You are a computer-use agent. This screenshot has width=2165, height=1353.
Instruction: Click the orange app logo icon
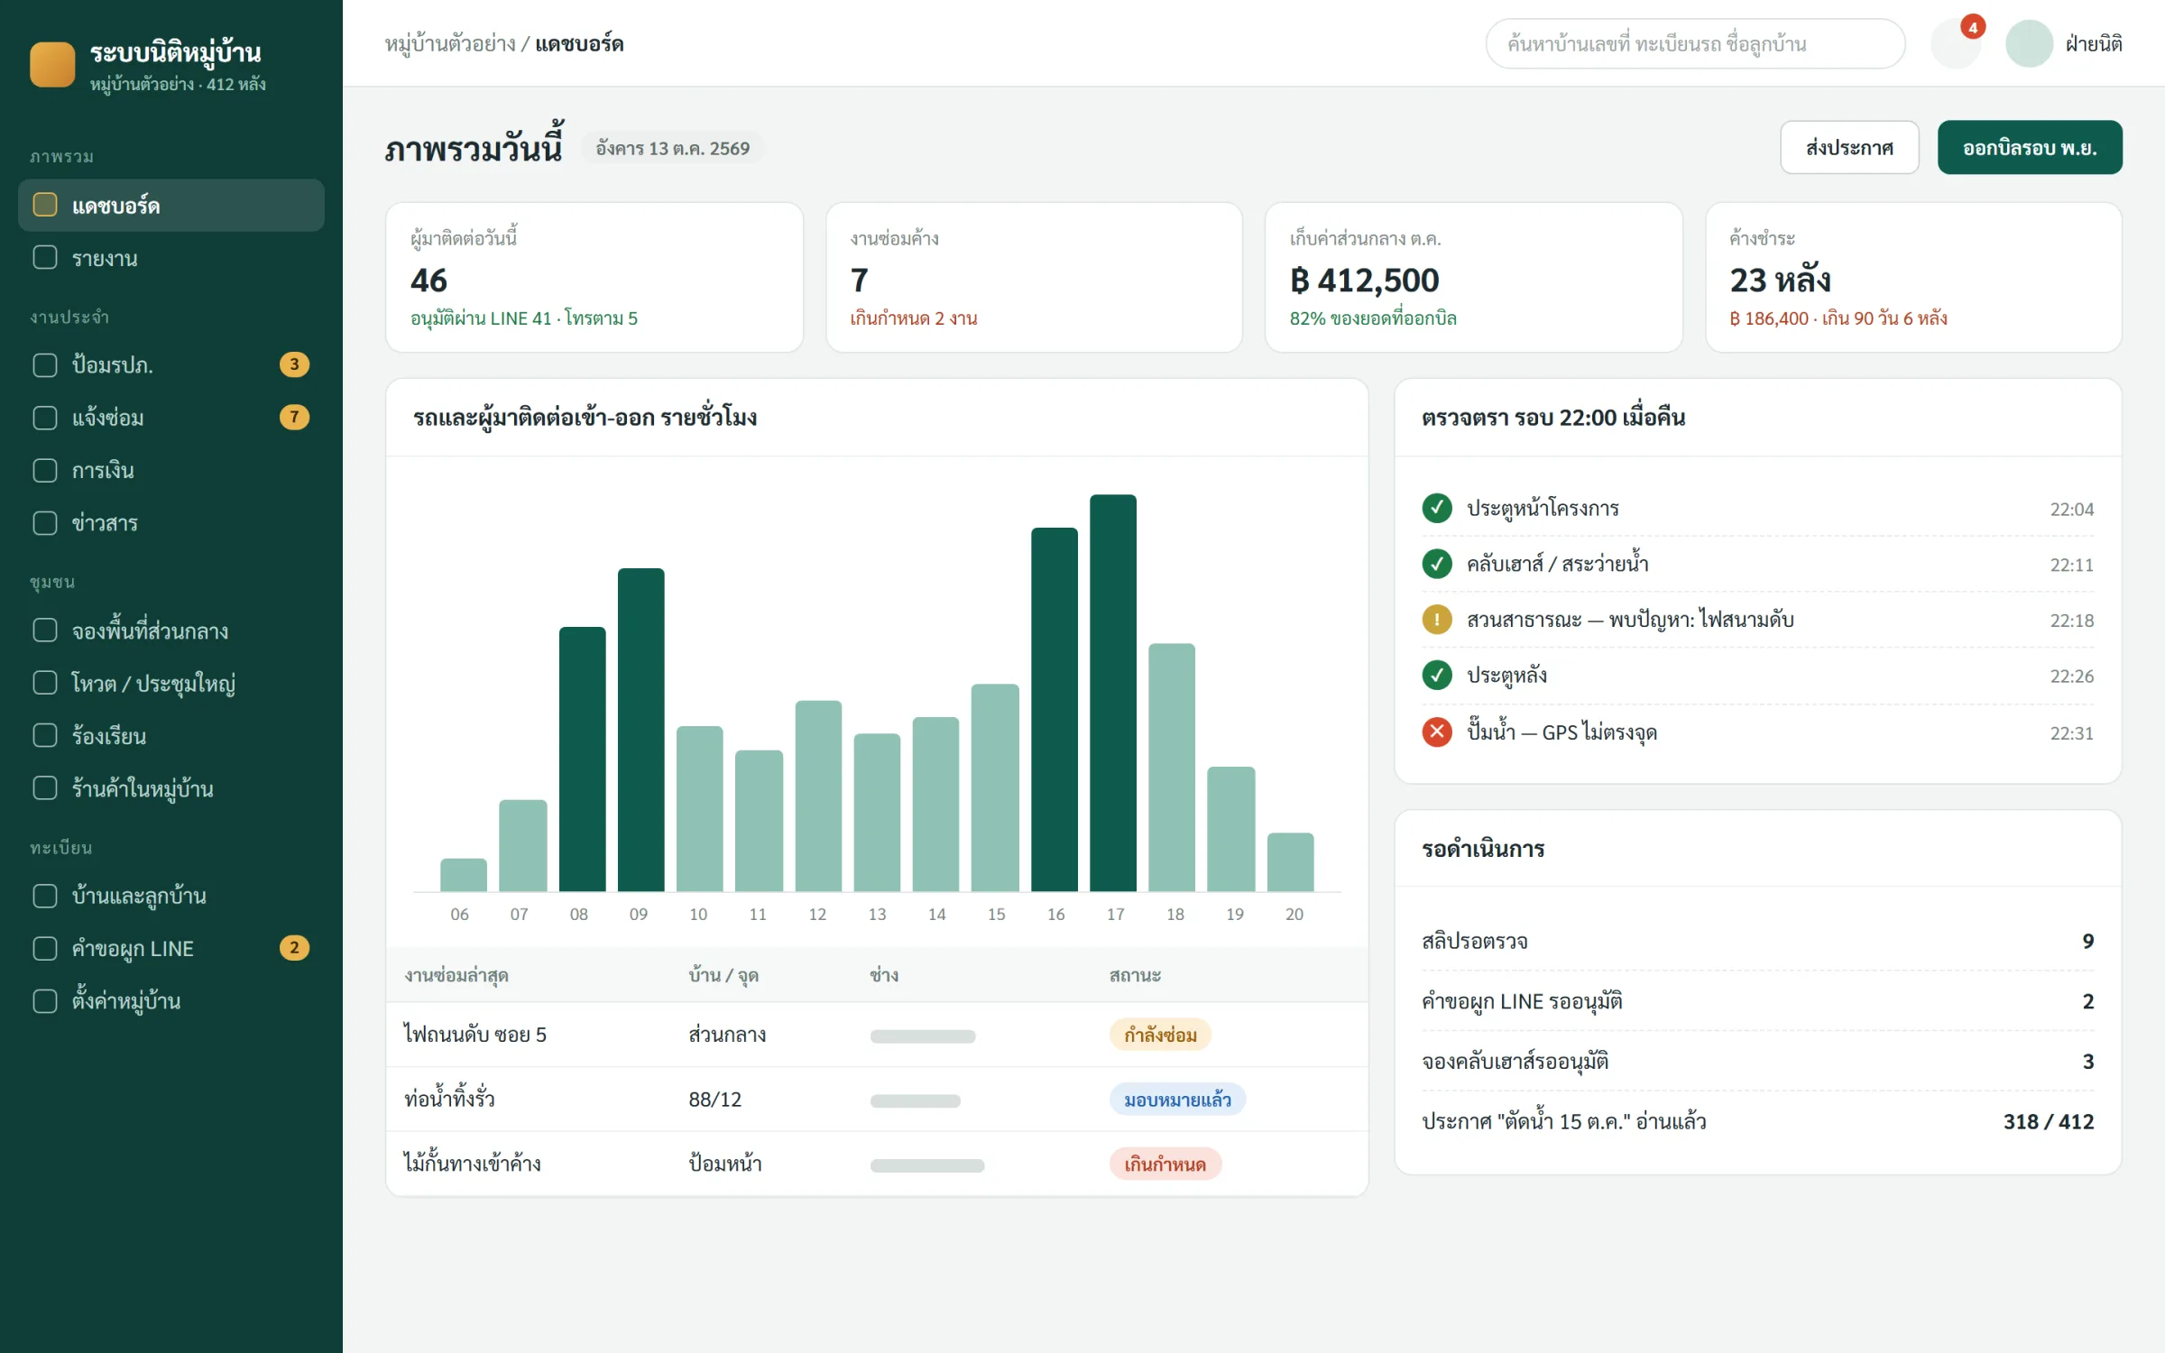click(x=52, y=65)
